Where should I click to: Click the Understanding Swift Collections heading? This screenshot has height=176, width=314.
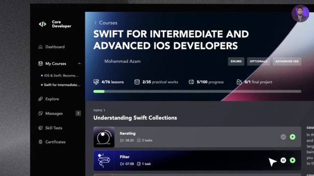pyautogui.click(x=135, y=118)
